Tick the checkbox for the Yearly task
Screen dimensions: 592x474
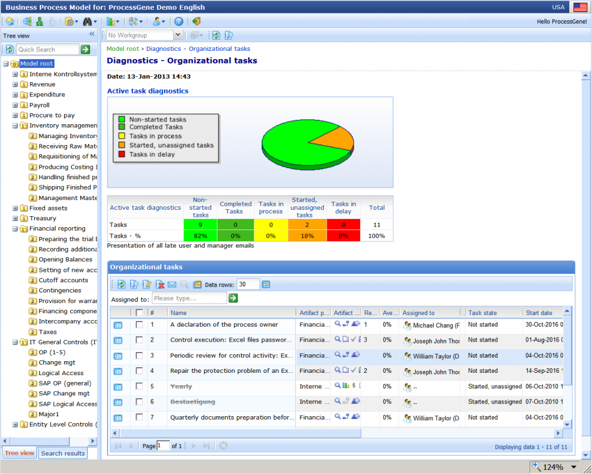coord(139,387)
